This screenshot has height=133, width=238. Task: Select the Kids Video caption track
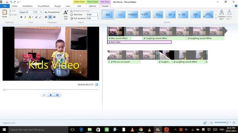[x=140, y=42]
